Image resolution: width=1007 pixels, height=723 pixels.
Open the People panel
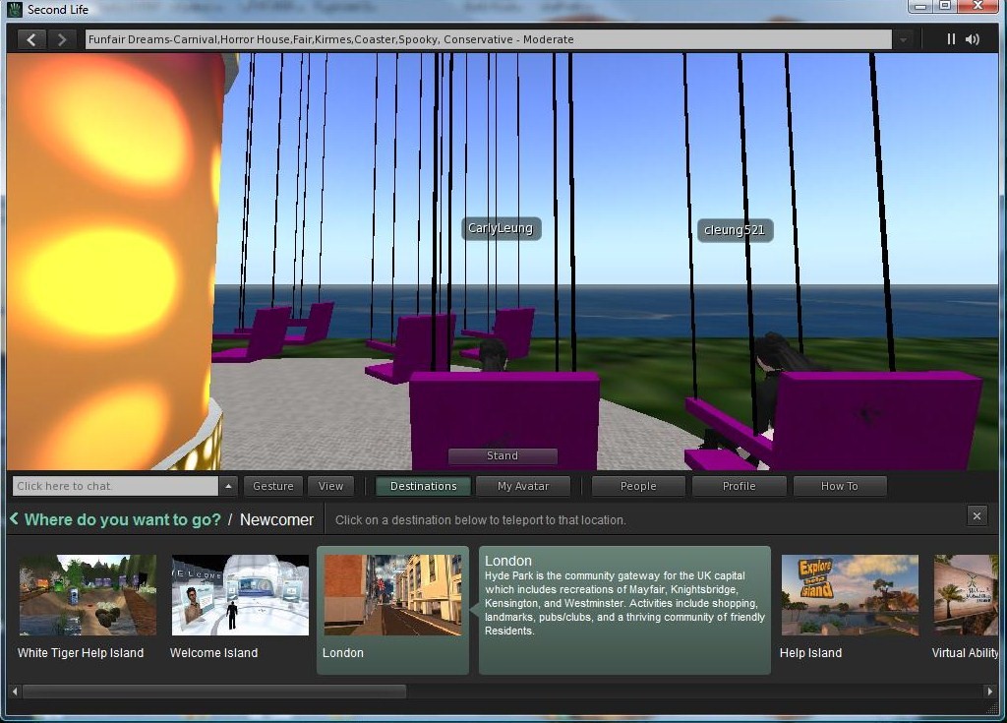[x=638, y=486]
